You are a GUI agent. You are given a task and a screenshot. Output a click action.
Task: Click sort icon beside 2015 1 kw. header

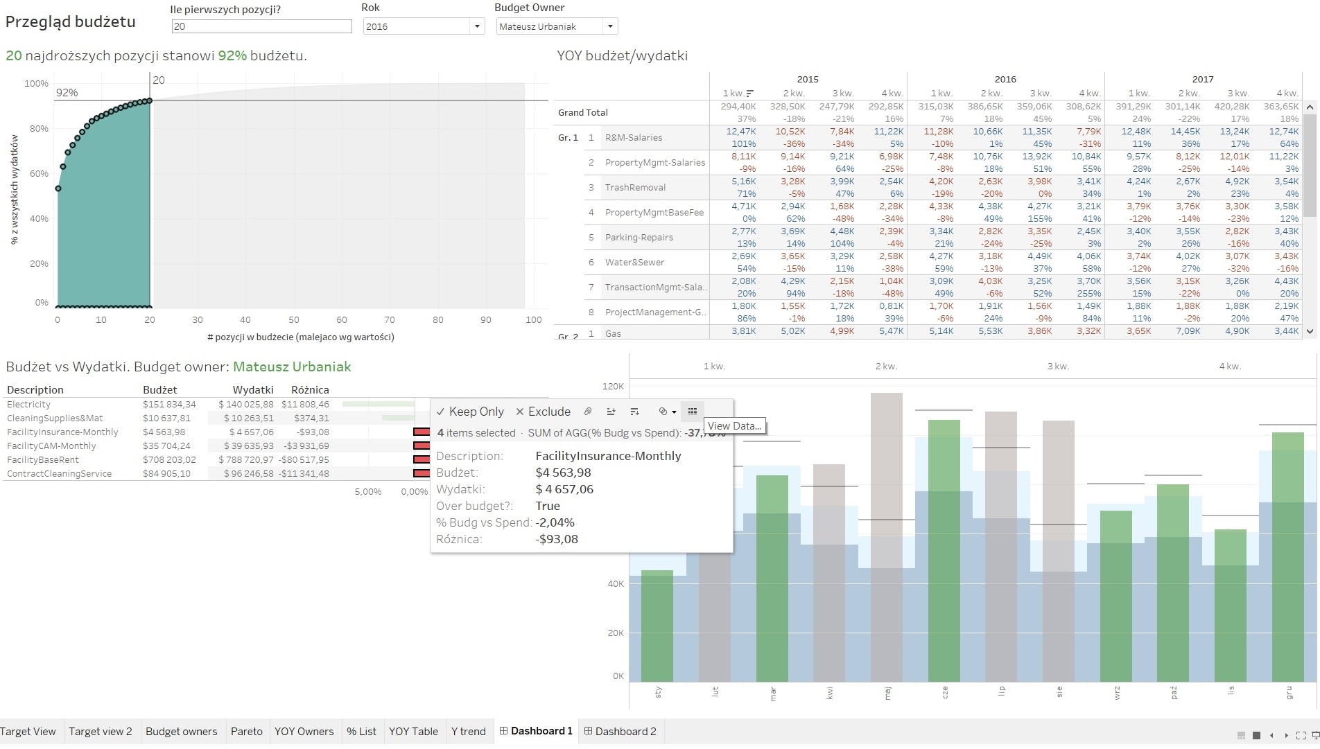click(x=749, y=94)
